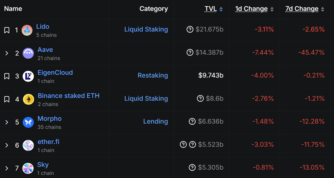Viewport: 334px width, 178px height.
Task: Click the question mark beside Lido TVL
Action: [x=190, y=29]
